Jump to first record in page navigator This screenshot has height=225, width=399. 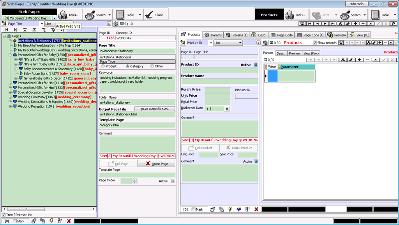6,30
